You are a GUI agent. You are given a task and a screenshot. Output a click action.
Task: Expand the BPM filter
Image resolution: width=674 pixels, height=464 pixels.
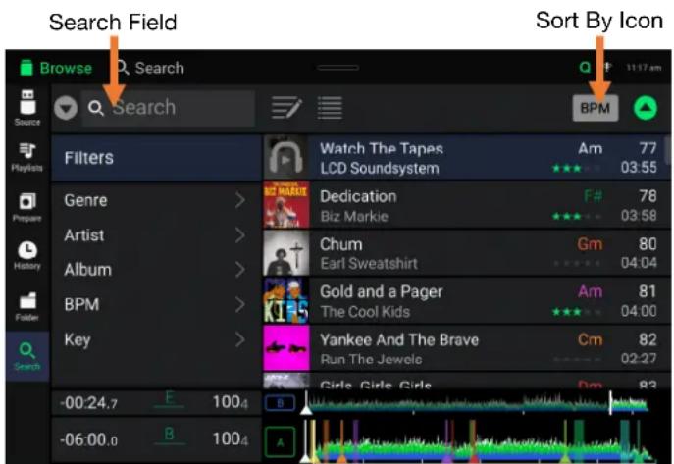[156, 305]
